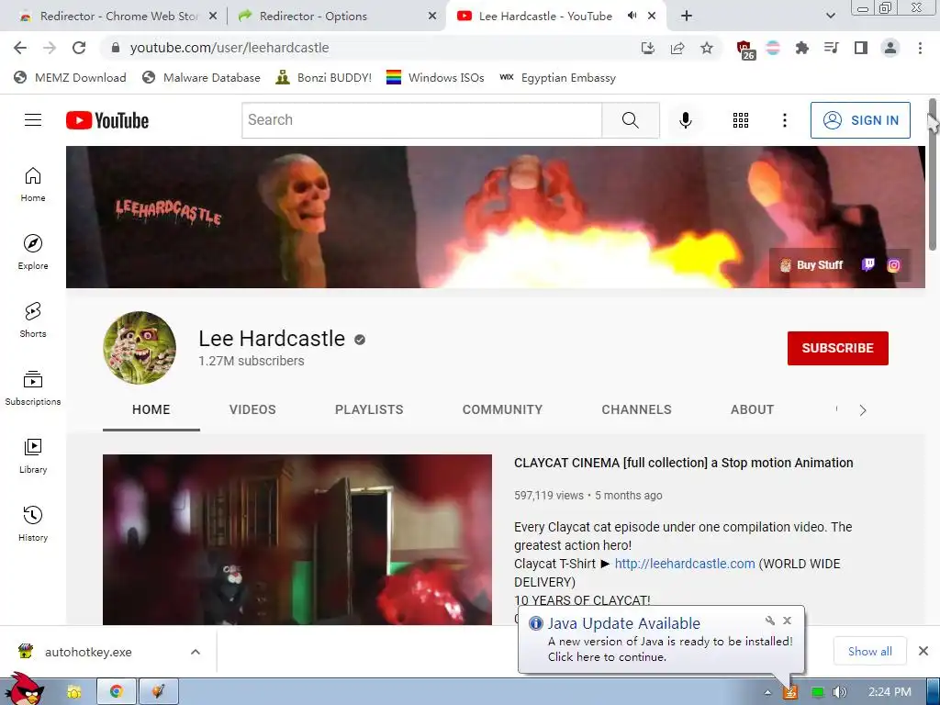This screenshot has width=940, height=705.
Task: Click volume icon in system tray
Action: pos(840,692)
